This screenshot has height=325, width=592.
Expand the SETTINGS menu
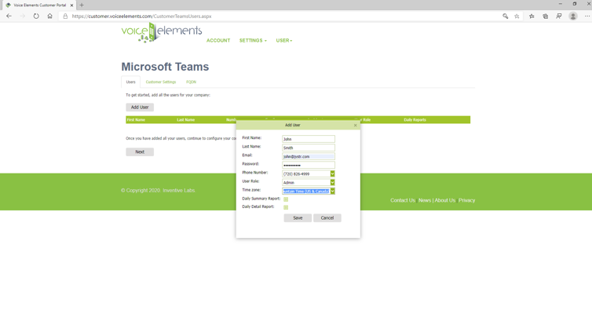[x=253, y=40]
